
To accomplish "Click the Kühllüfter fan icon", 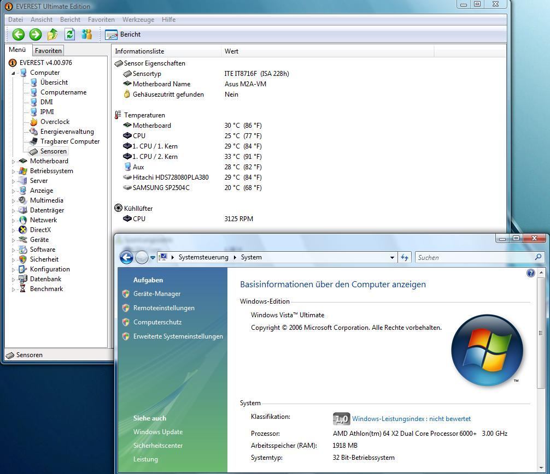I will pyautogui.click(x=119, y=208).
